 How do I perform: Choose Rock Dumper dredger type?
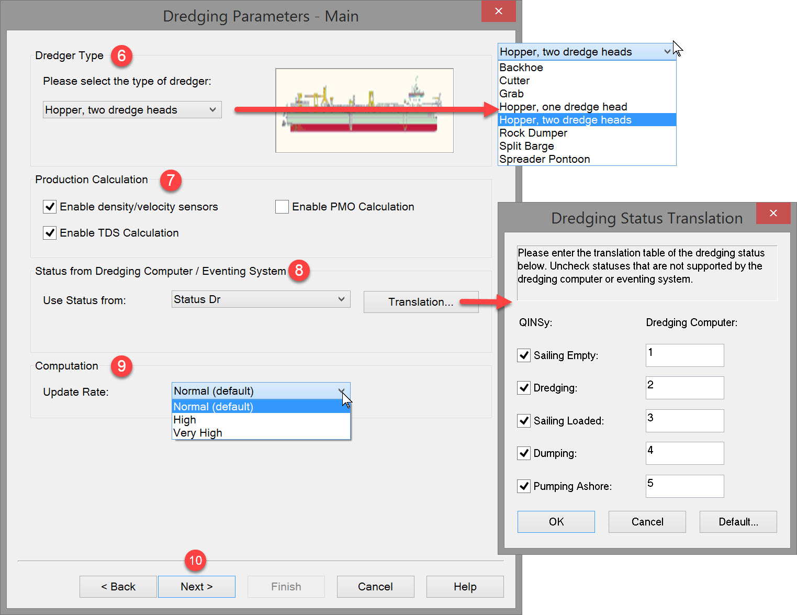pyautogui.click(x=533, y=133)
